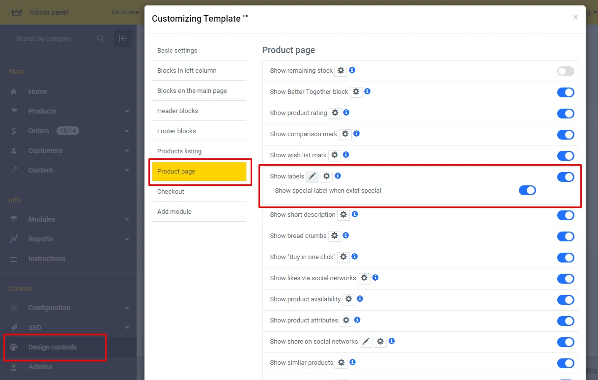The image size is (598, 380).
Task: Open gear settings for Show Better Together block
Action: pos(356,92)
